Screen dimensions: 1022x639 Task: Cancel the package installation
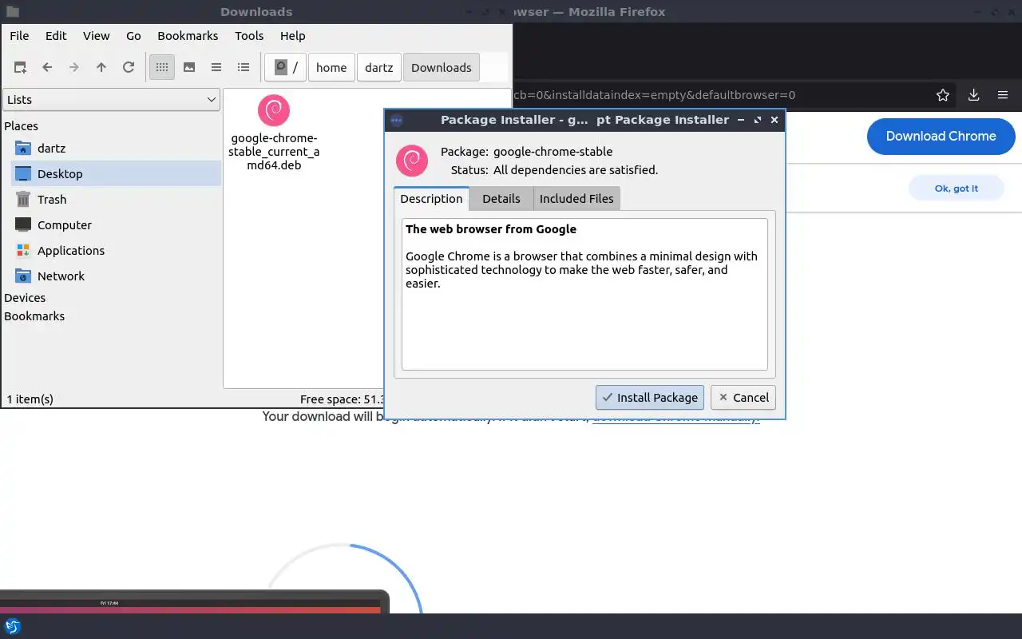tap(743, 398)
